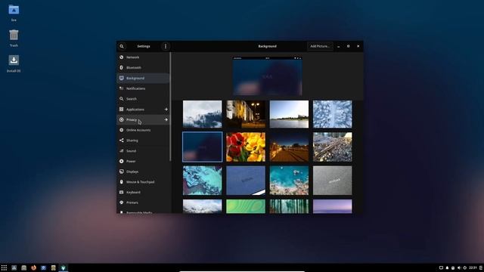Viewport: 484px width, 272px height.
Task: Launch Firefox from the taskbar
Action: [33, 267]
